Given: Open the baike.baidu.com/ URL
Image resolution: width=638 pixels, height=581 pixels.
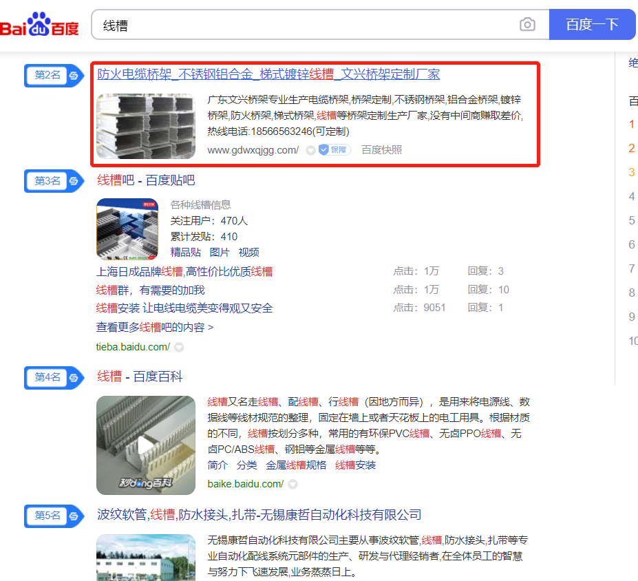Looking at the screenshot, I should (245, 484).
